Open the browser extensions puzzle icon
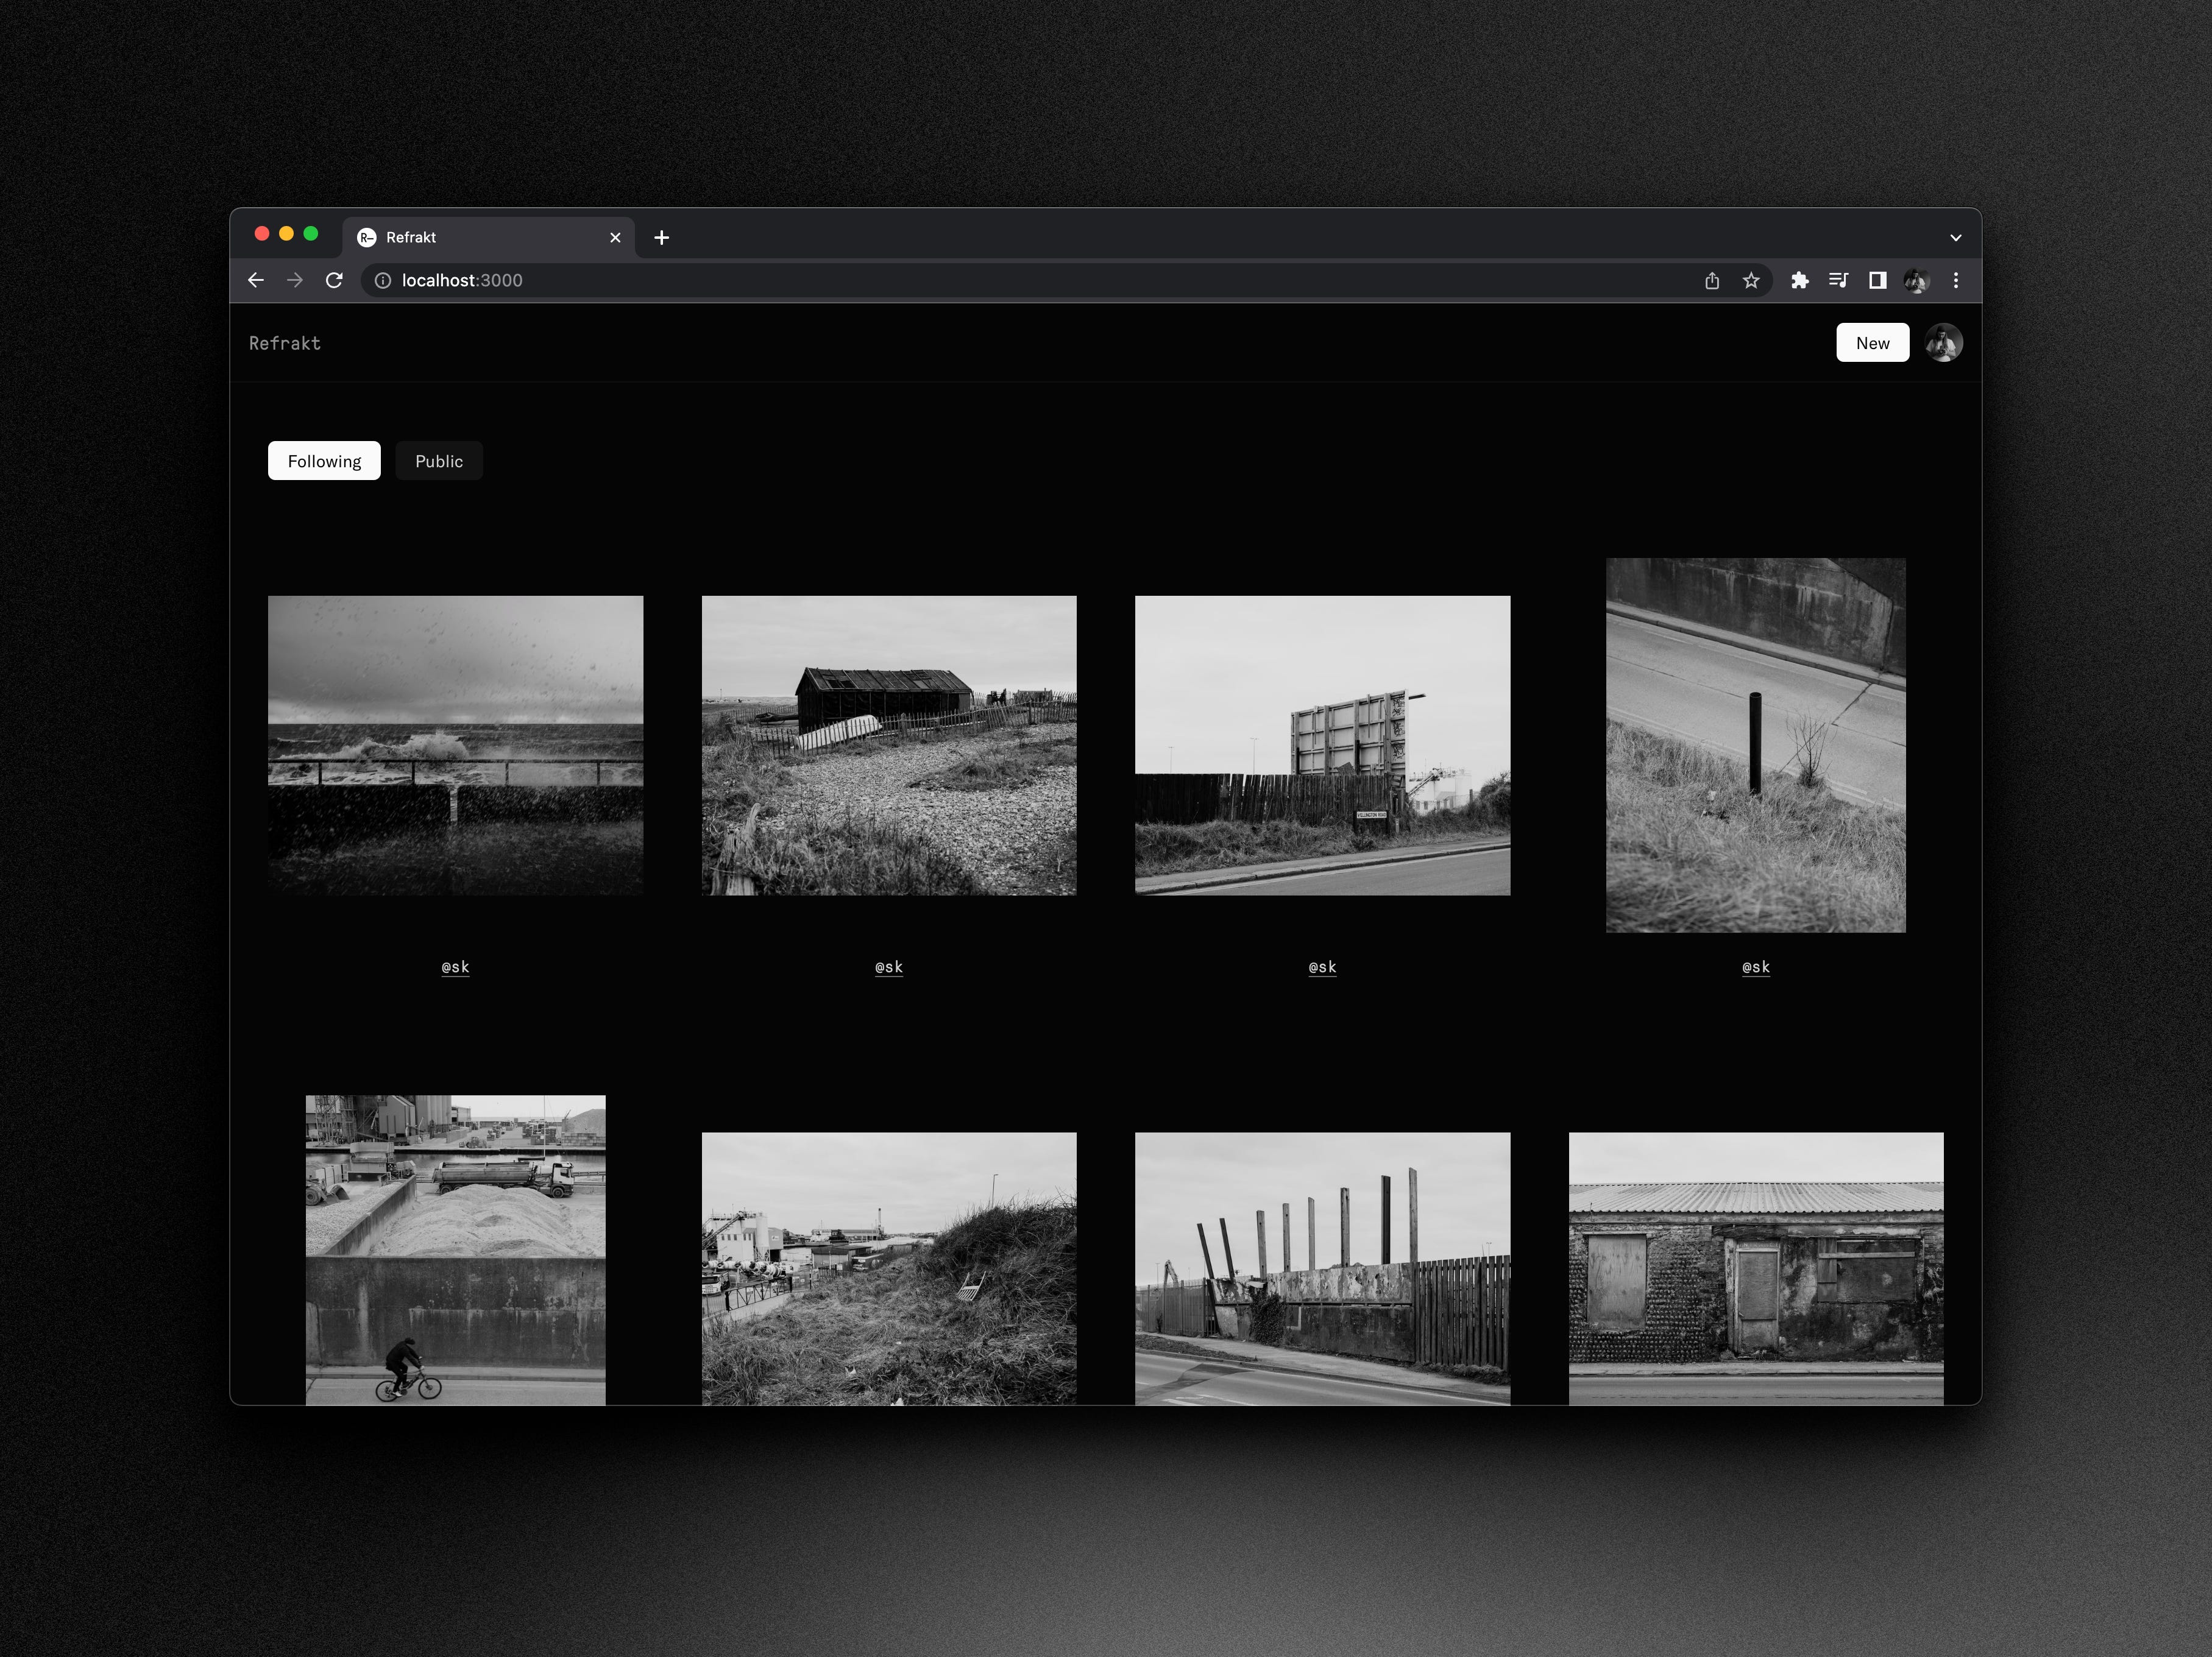 pyautogui.click(x=1800, y=280)
